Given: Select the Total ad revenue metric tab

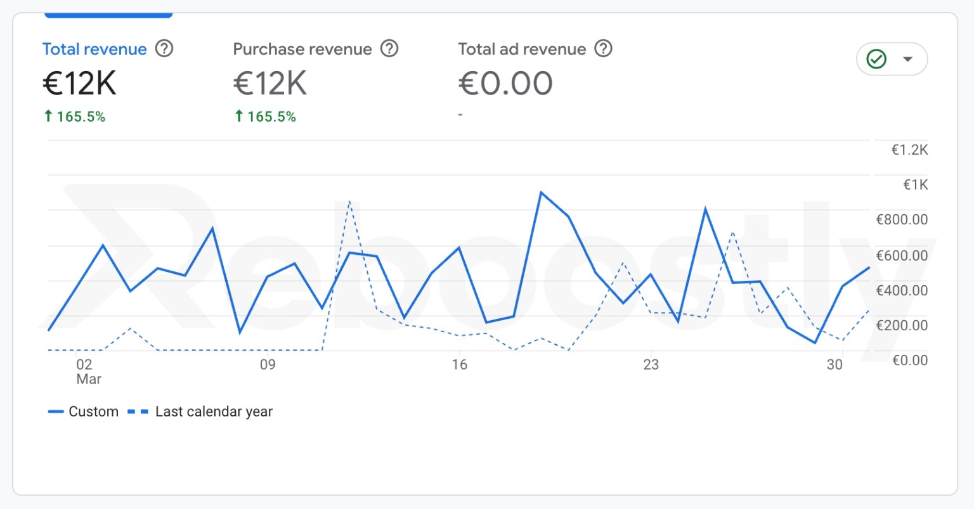Looking at the screenshot, I should 521,49.
